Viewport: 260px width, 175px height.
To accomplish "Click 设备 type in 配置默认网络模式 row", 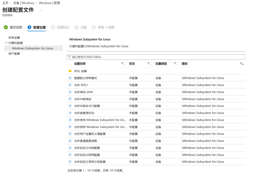I will point(158,78).
